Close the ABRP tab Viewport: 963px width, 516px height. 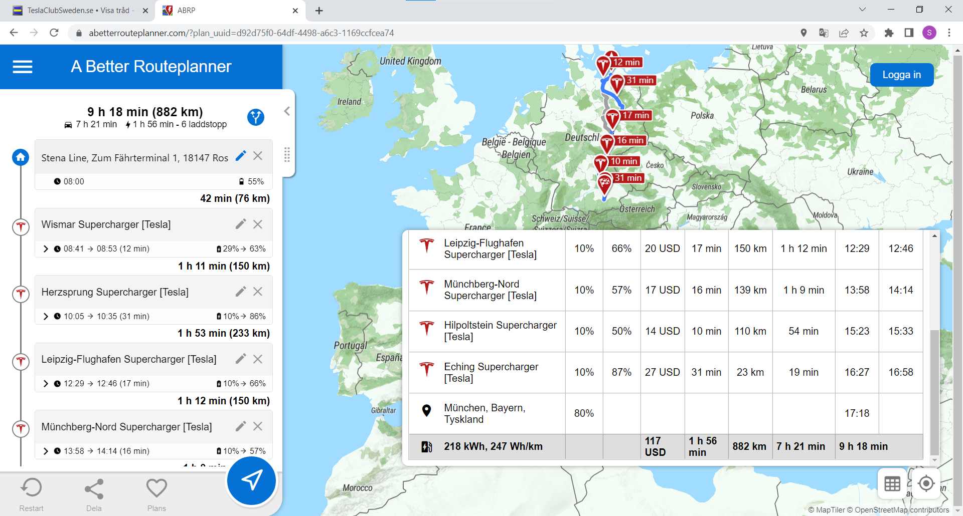tap(295, 11)
